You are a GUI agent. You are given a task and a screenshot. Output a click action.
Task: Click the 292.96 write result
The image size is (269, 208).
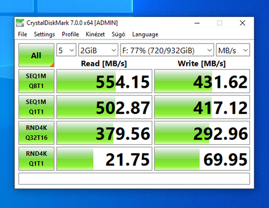point(202,133)
